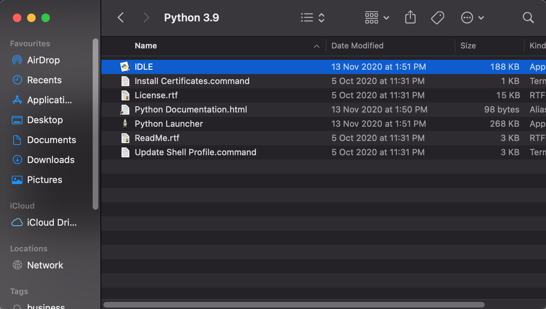Click the Share toolbar icon

click(410, 17)
